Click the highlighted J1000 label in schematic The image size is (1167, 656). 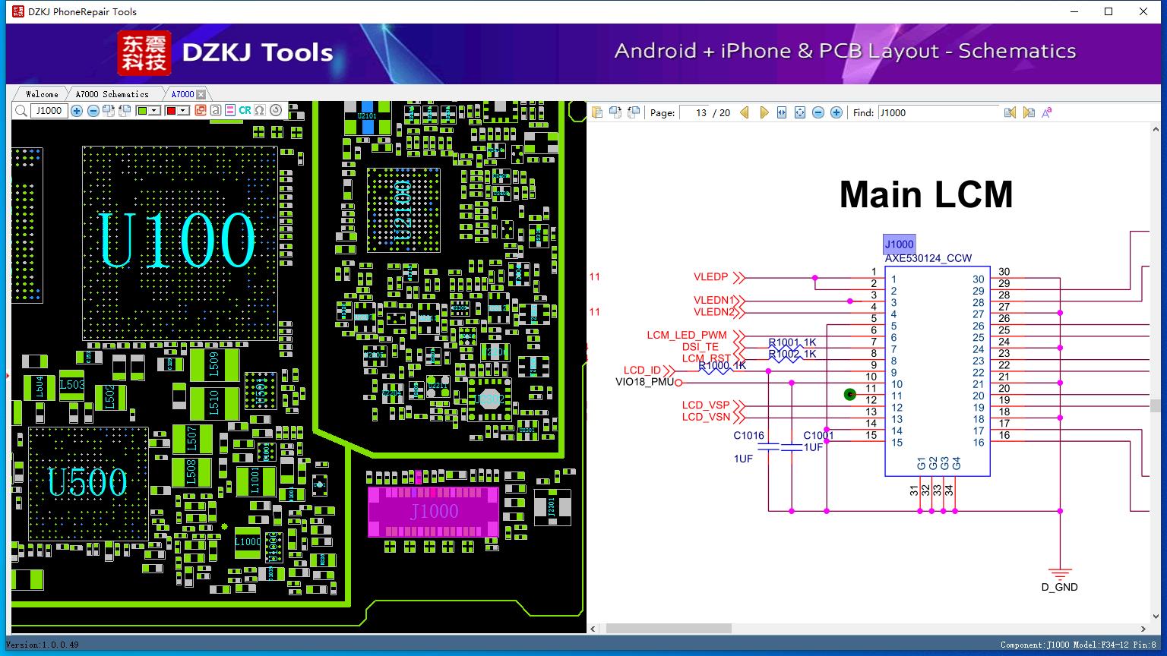[899, 244]
